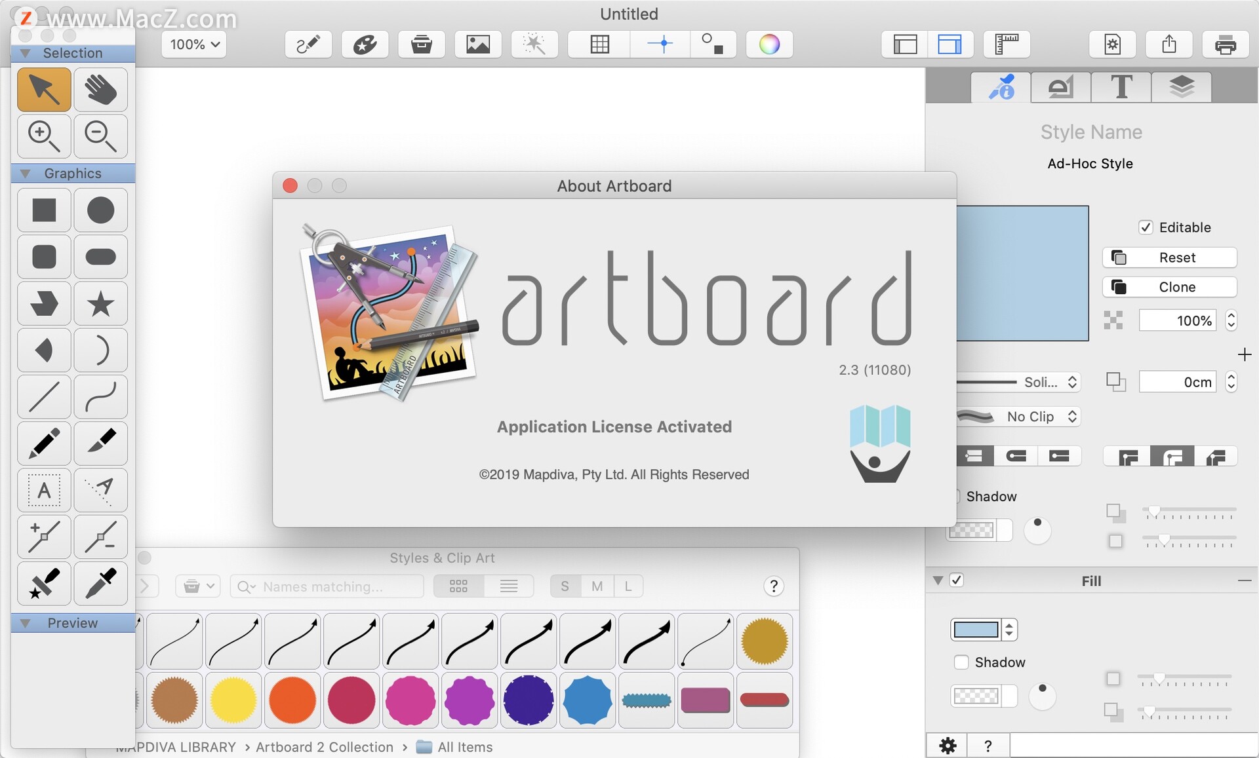Select the yellow seal clip art
This screenshot has width=1259, height=758.
233,700
